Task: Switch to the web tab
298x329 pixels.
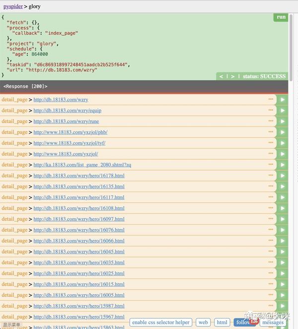Action: point(203,323)
